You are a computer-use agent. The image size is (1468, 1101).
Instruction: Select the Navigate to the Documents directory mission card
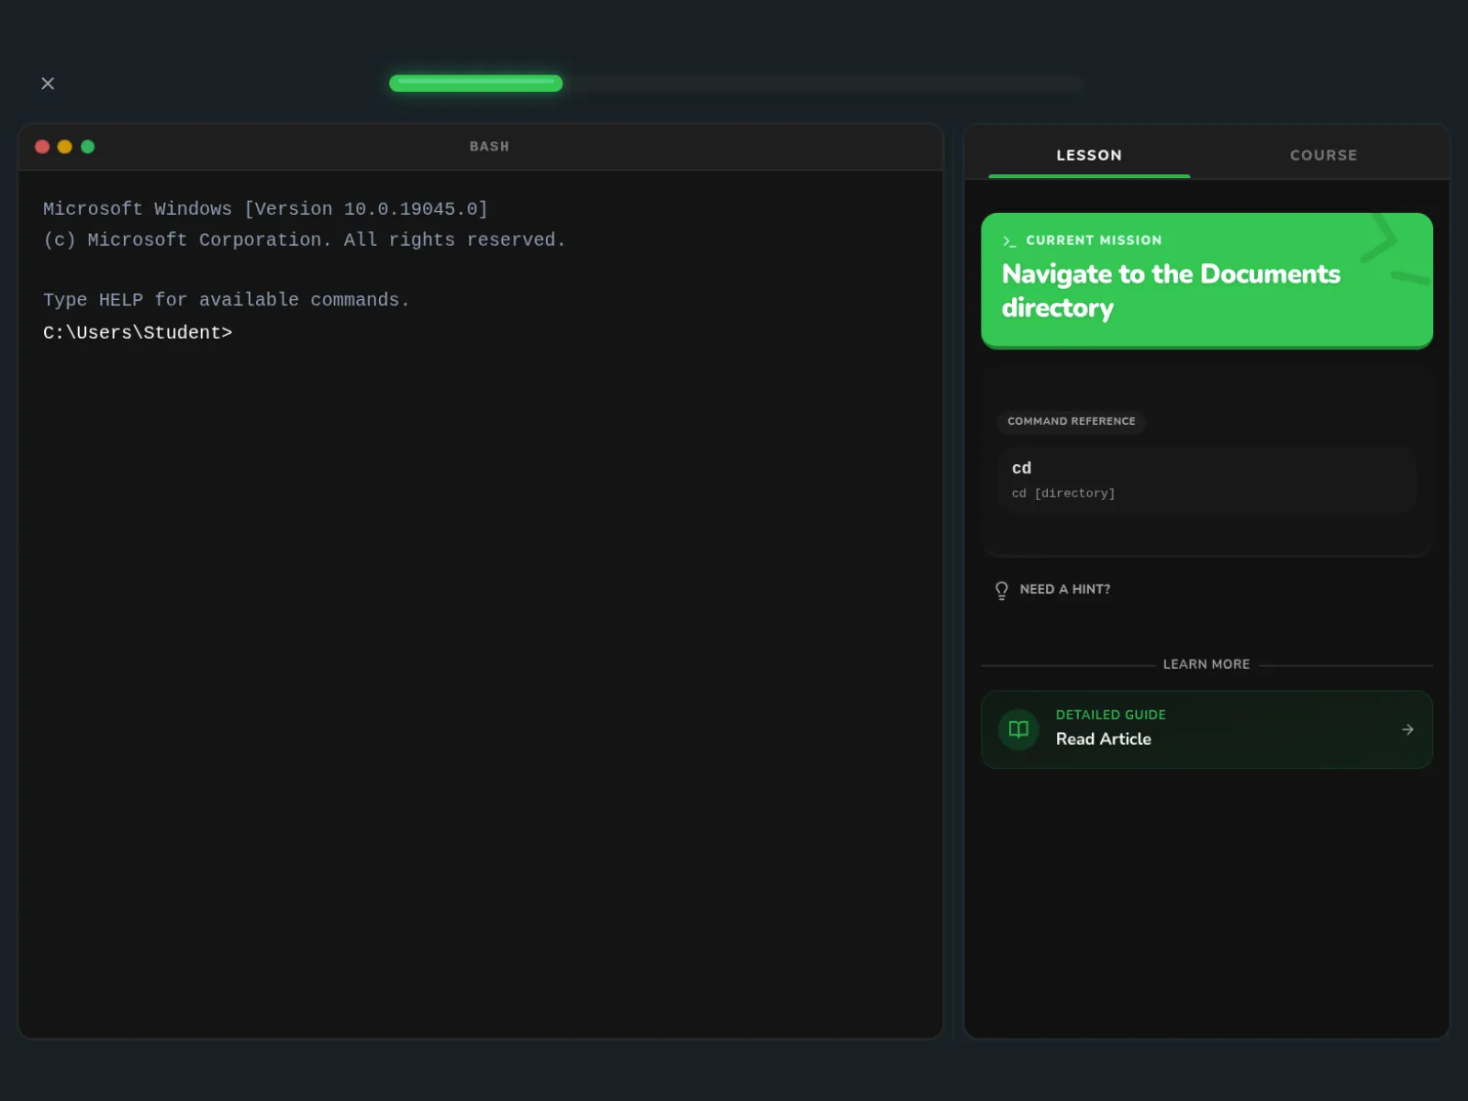coord(1207,281)
